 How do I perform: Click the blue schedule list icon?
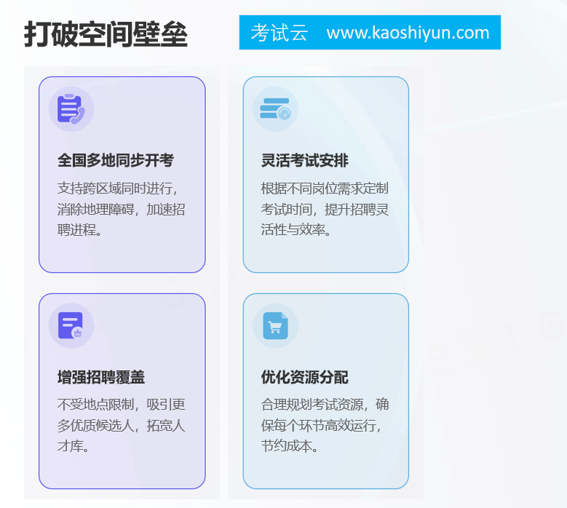click(x=275, y=109)
